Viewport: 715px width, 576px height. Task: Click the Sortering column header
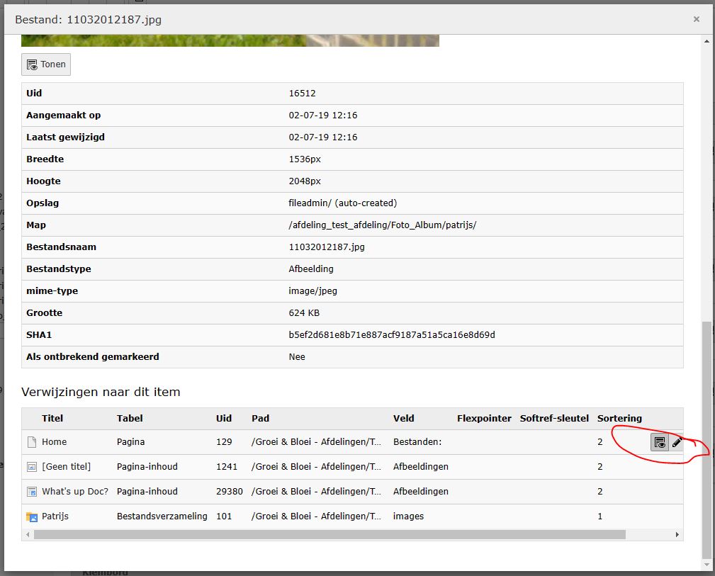pos(619,419)
